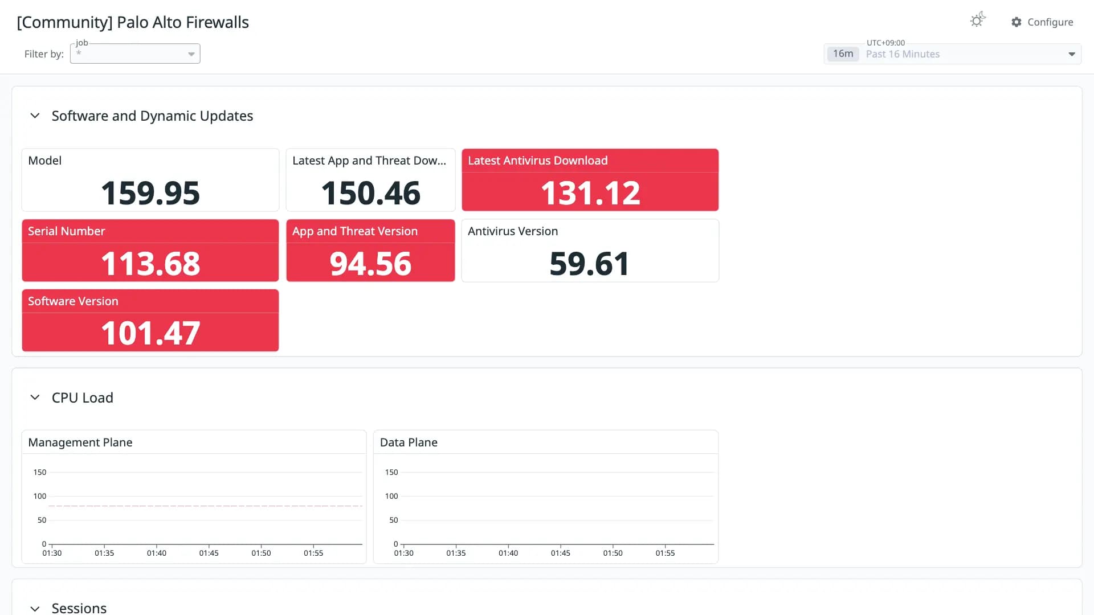1094x615 pixels.
Task: Click the Configure gear icon
Action: pyautogui.click(x=1017, y=22)
